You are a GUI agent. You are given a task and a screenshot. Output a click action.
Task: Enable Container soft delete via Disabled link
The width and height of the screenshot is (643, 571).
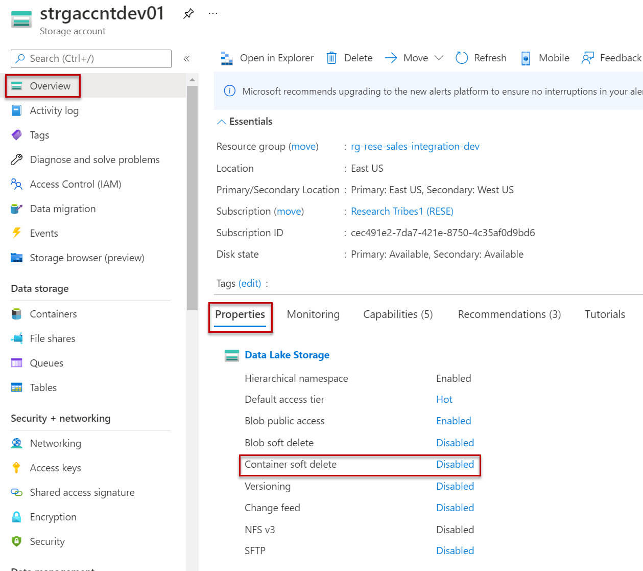tap(455, 464)
